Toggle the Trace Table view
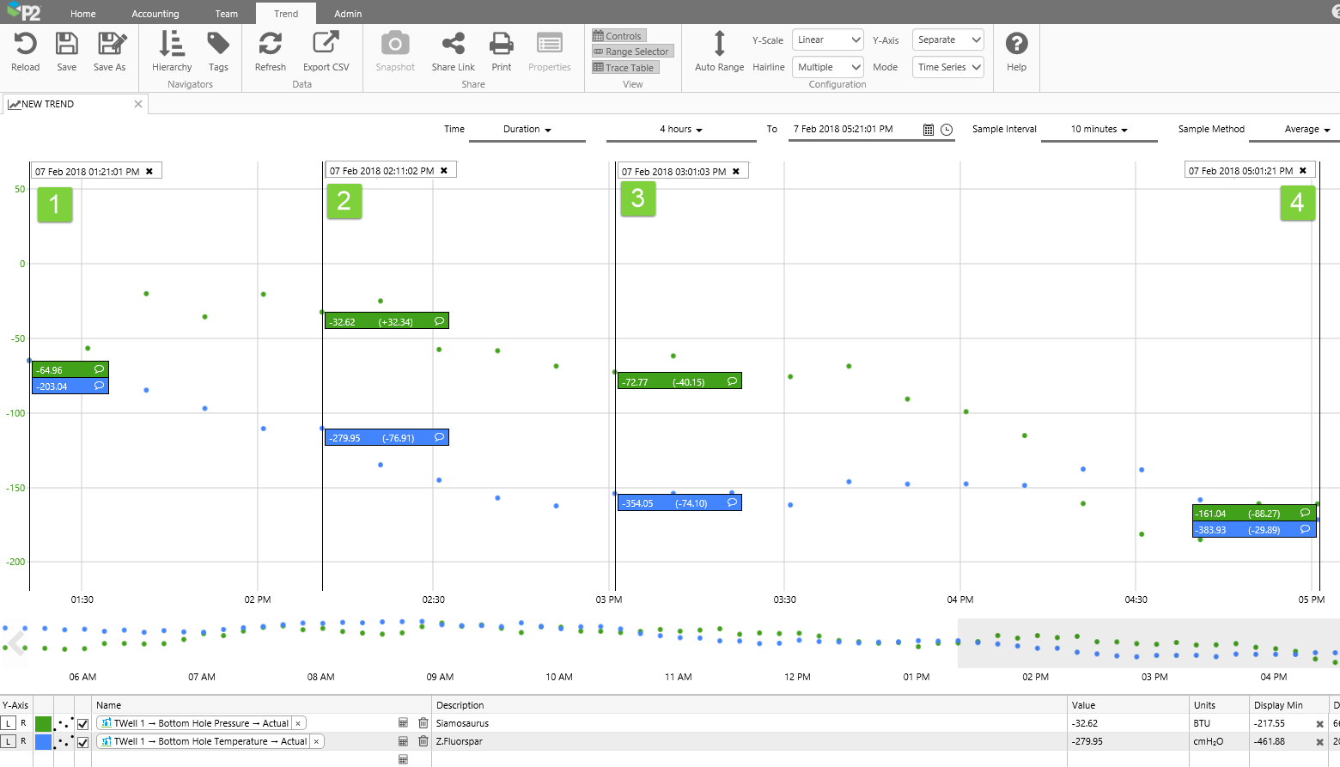Viewport: 1340px width, 767px height. pos(624,68)
